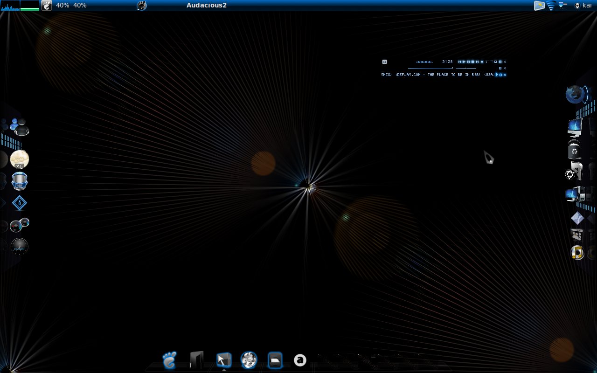Open the GNOME main menu in top panel
Screen dimensions: 597x373
47,5
